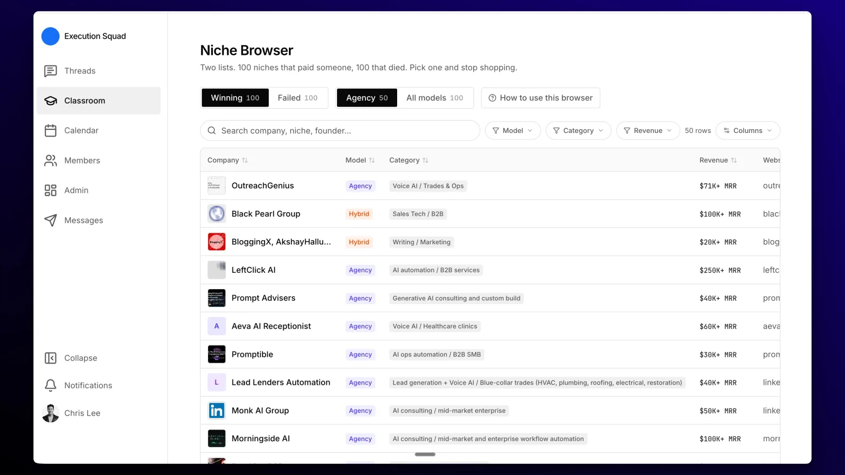The image size is (845, 475).
Task: Select All models 100 filter
Action: tap(435, 98)
